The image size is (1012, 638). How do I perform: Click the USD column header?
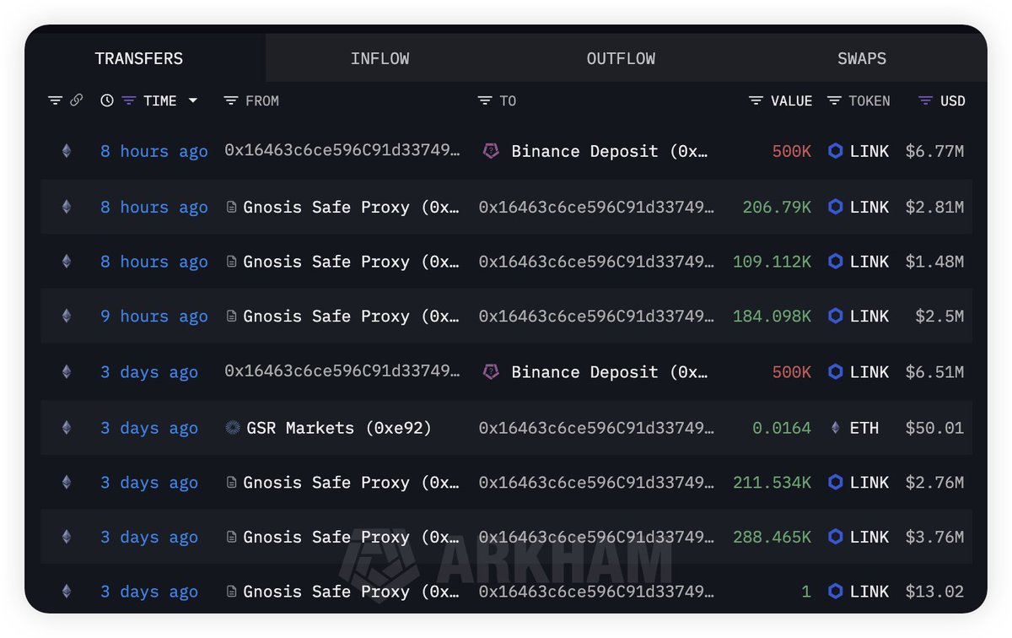tap(953, 101)
